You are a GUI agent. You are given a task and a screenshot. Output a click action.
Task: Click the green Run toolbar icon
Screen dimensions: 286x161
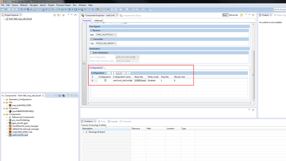click(76, 9)
